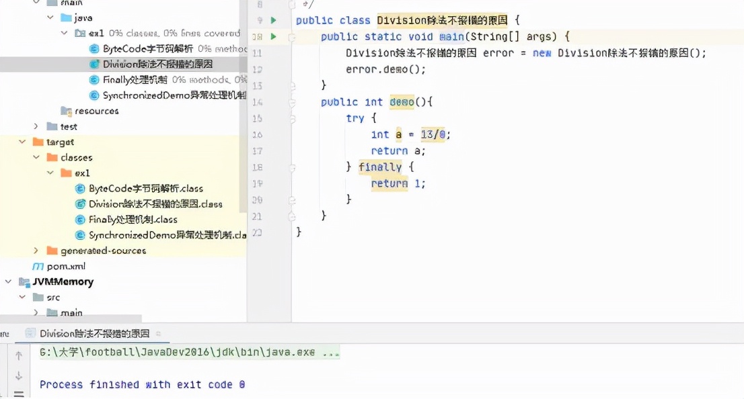The height and width of the screenshot is (399, 744).
Task: Click the resources folder icon
Action: point(66,111)
